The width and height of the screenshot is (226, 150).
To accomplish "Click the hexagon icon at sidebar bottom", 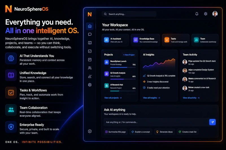I will 90,131.
